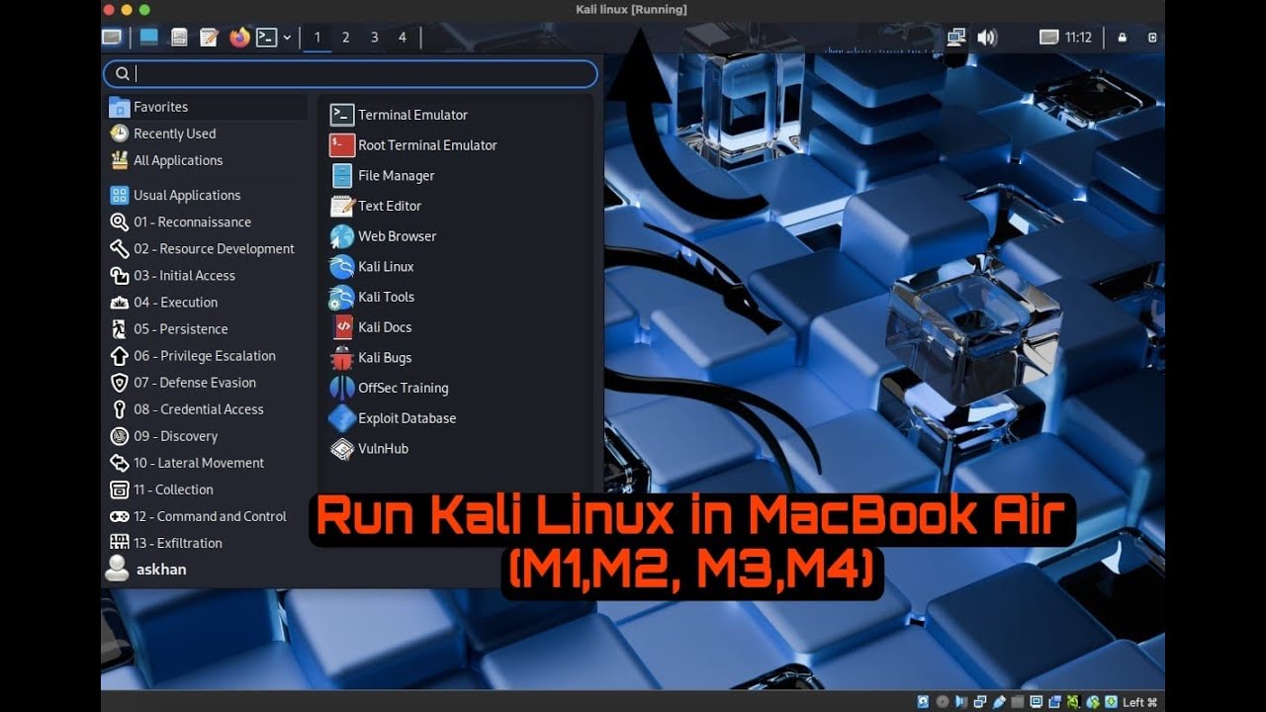This screenshot has height=712, width=1266.
Task: Click the askhan user profile
Action: click(146, 569)
